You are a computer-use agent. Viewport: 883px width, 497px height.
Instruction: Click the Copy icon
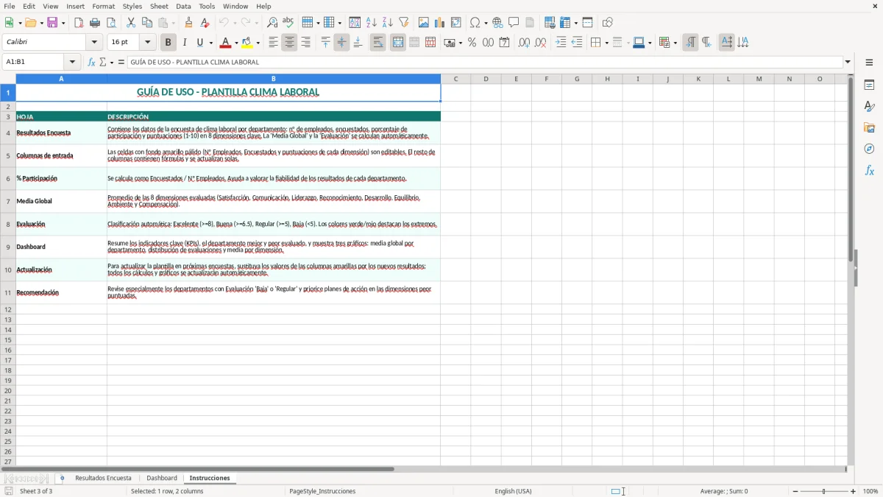point(147,23)
